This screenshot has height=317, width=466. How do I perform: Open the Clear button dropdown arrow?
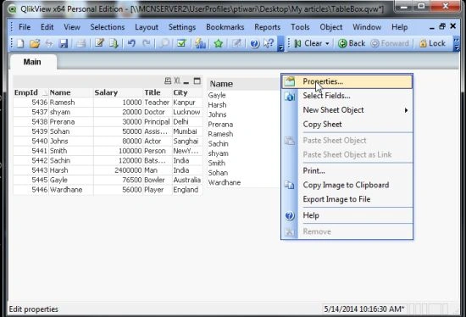327,43
